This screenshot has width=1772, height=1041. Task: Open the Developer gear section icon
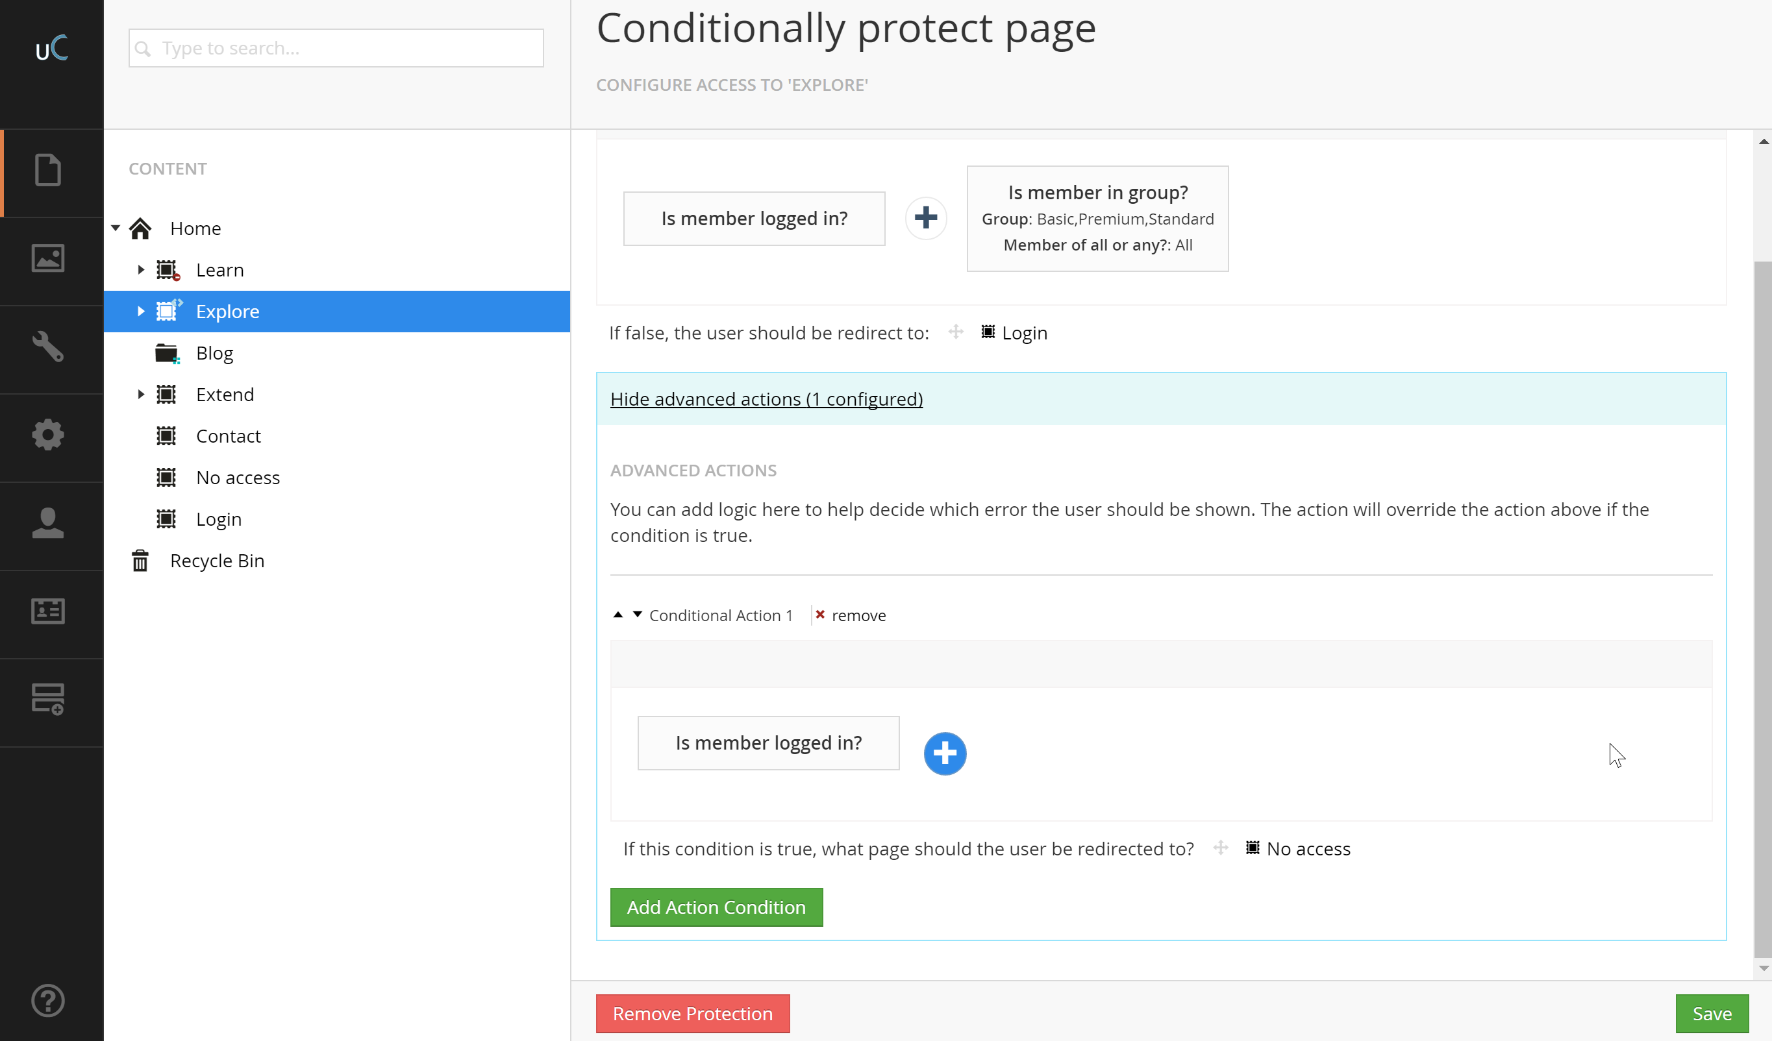pyautogui.click(x=48, y=434)
